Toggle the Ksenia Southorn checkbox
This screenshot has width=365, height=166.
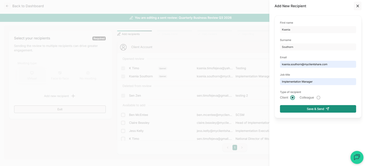pos(123,76)
